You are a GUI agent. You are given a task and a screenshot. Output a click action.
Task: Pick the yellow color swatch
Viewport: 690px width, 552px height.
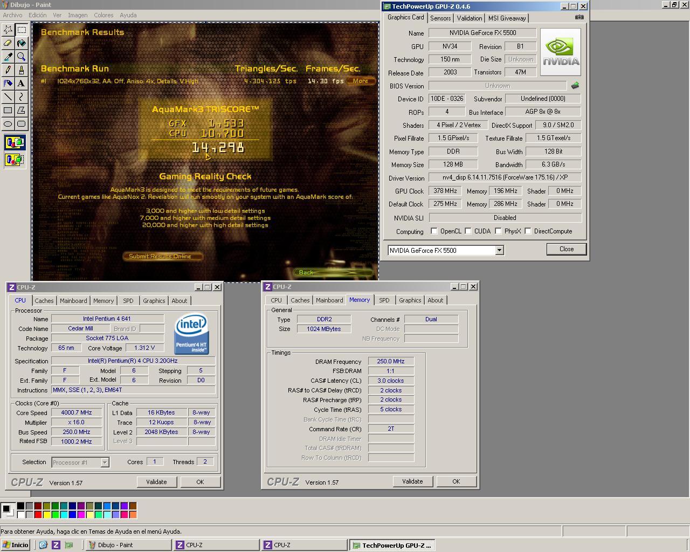(x=46, y=514)
